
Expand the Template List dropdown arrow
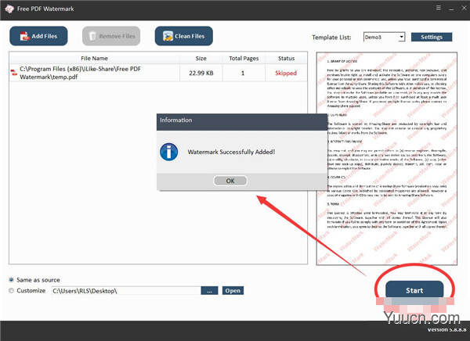(x=401, y=37)
